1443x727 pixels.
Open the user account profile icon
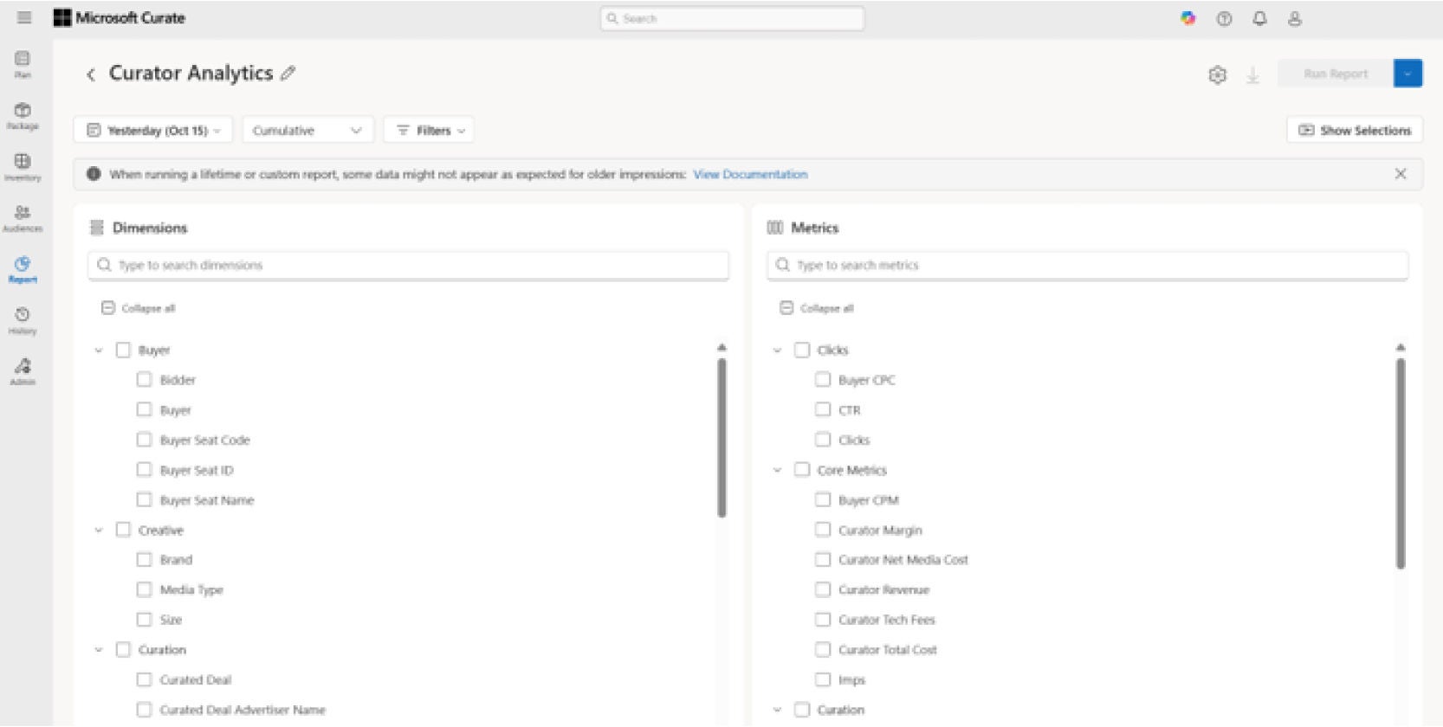[x=1295, y=18]
